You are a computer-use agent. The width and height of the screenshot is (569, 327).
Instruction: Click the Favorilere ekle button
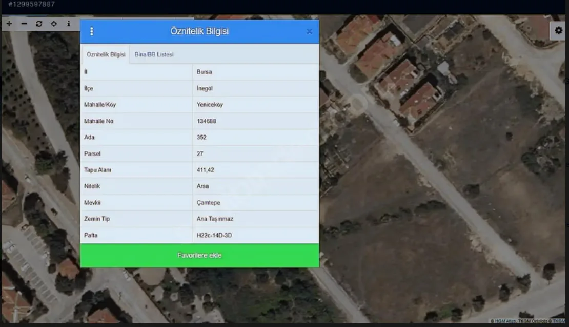(199, 255)
